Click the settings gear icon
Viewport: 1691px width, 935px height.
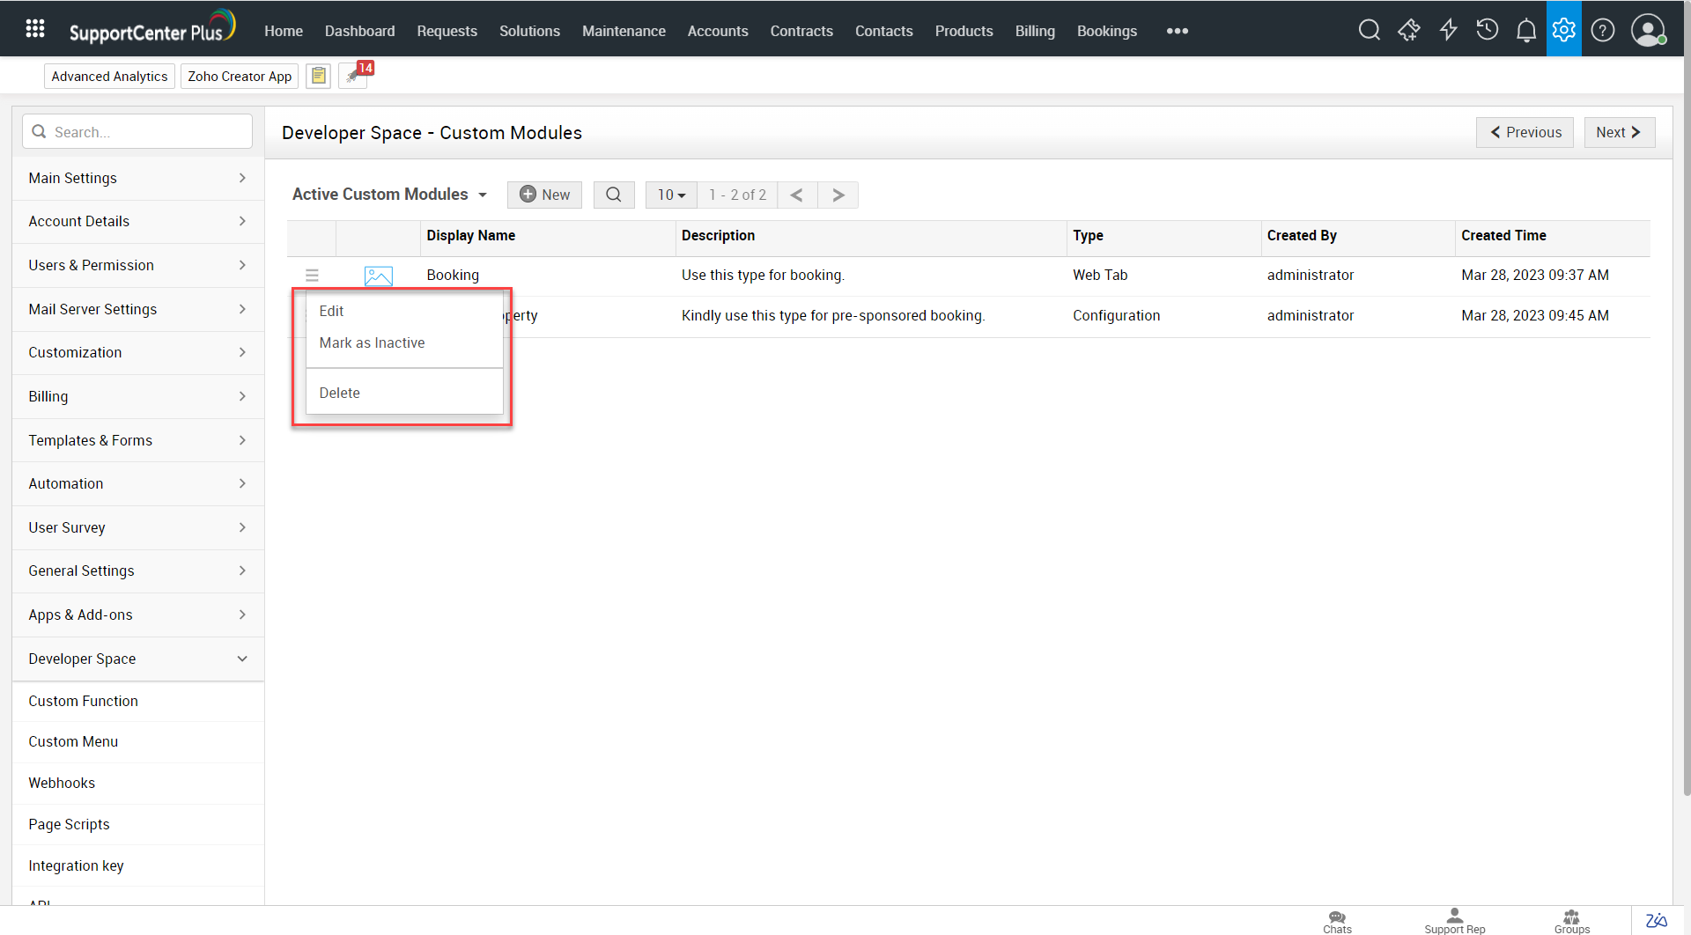1563,30
